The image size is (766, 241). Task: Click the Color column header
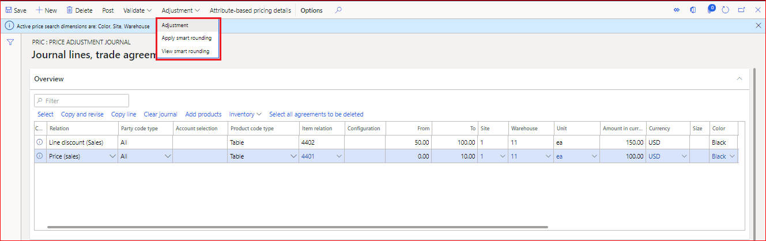pos(723,128)
